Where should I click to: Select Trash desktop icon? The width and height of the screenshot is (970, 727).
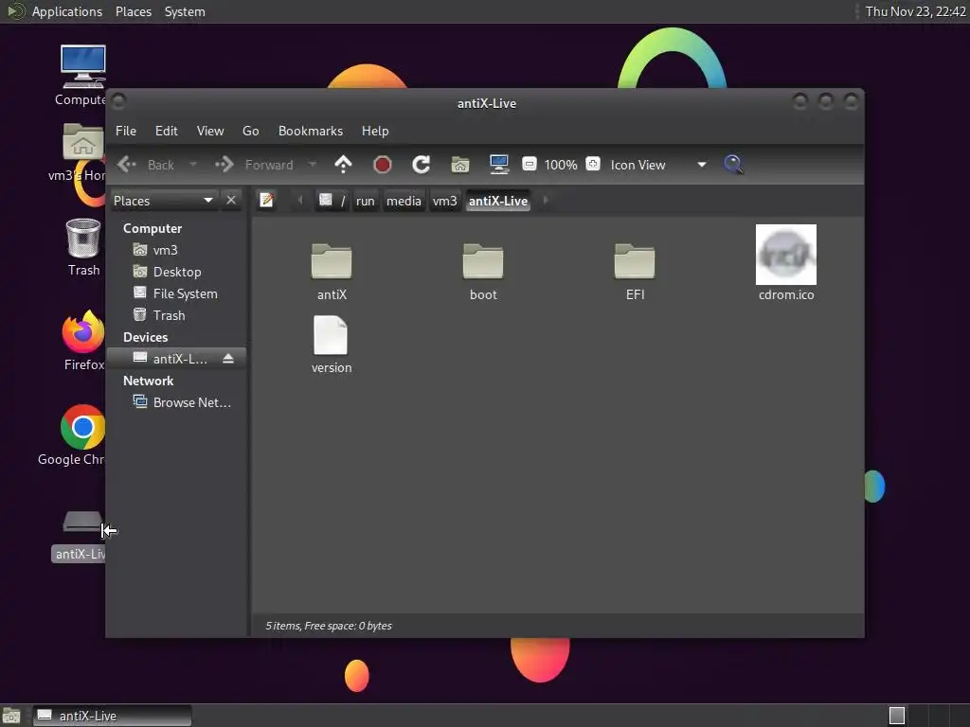[x=83, y=247]
